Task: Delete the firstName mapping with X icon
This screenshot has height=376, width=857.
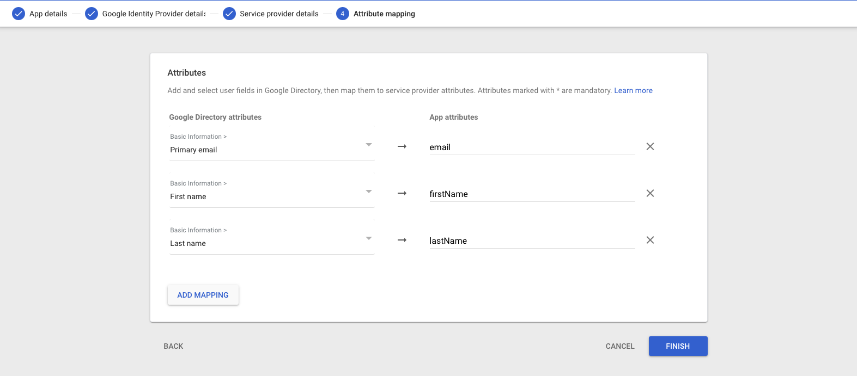Action: (x=650, y=193)
